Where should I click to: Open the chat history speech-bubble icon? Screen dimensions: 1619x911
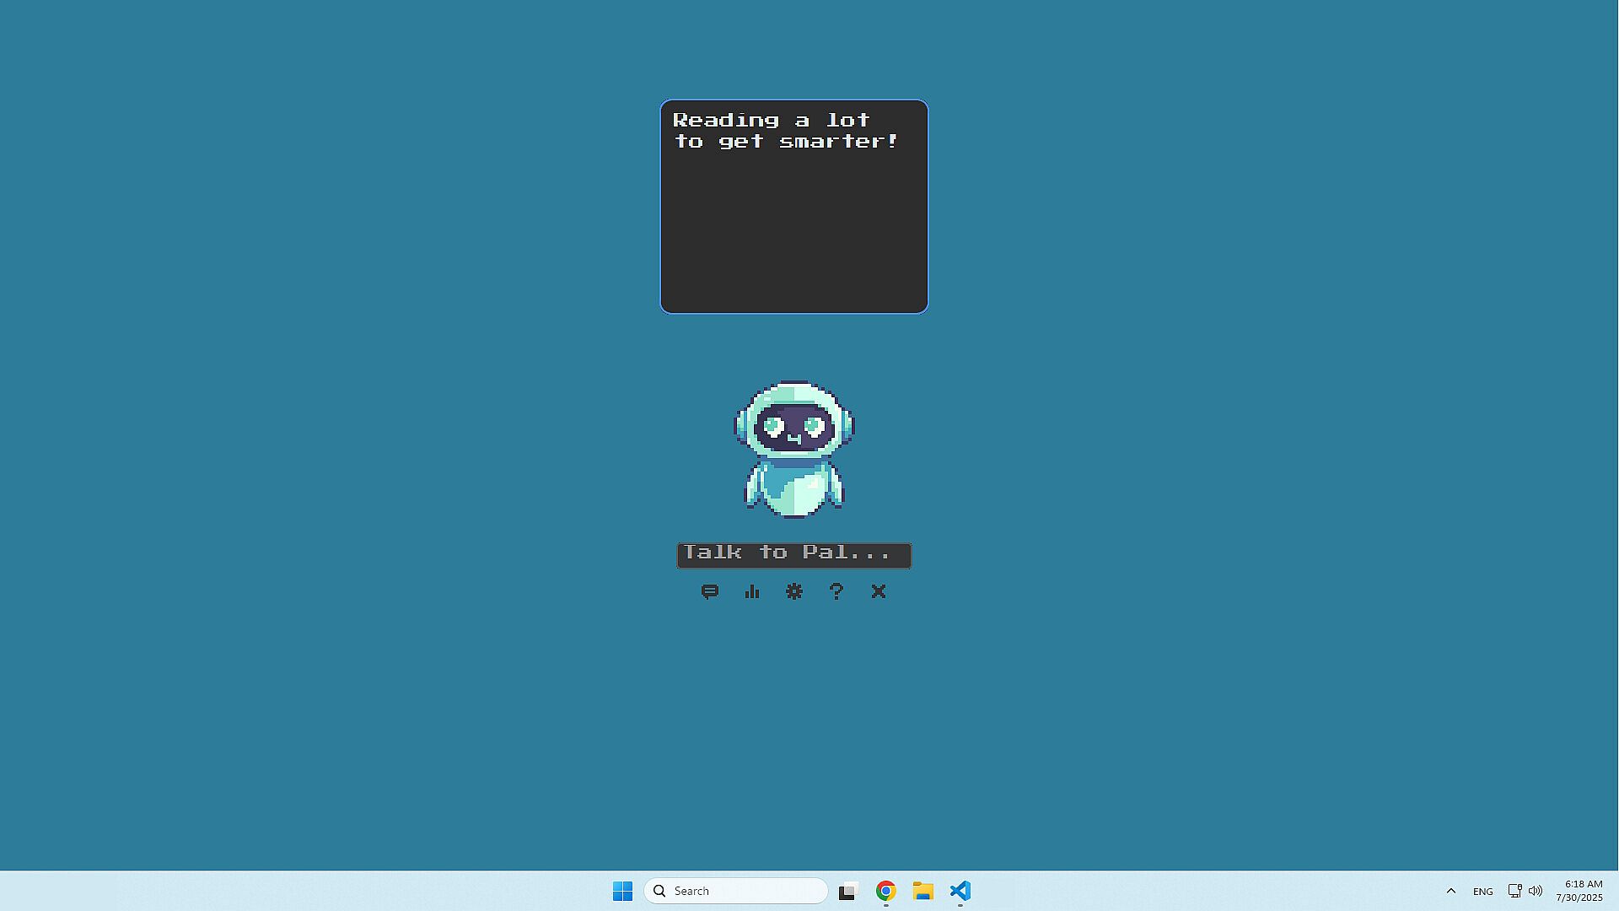pyautogui.click(x=710, y=591)
